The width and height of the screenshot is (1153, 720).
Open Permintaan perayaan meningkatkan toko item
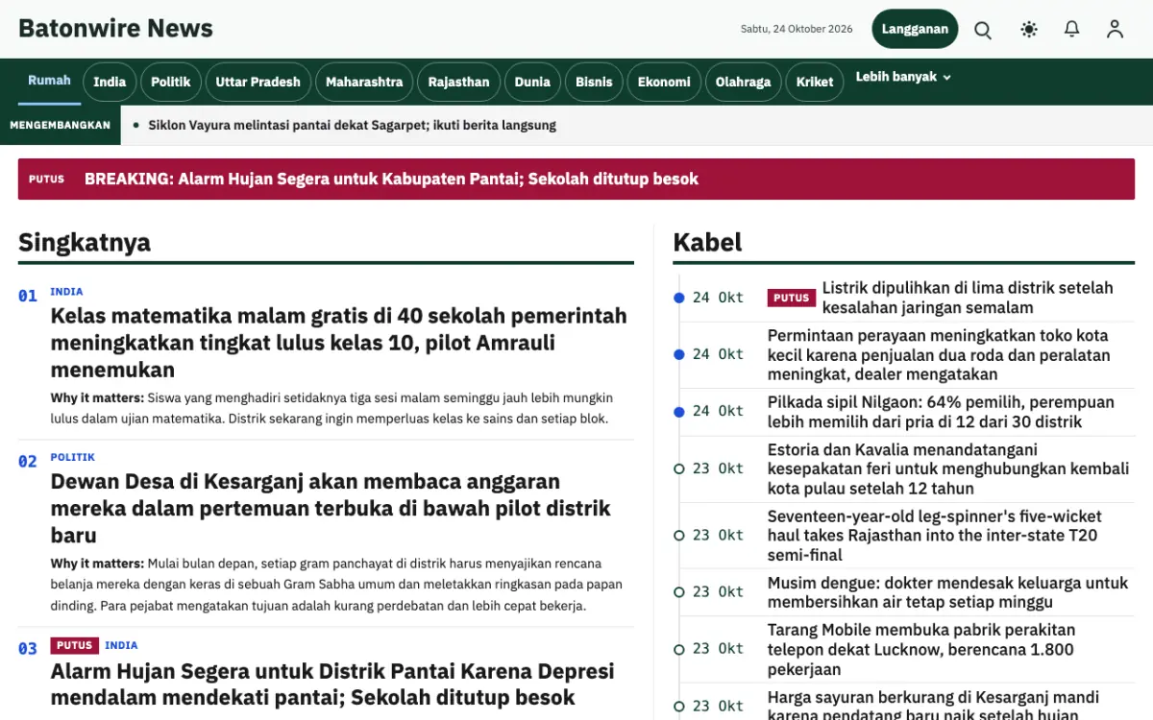[x=939, y=354]
